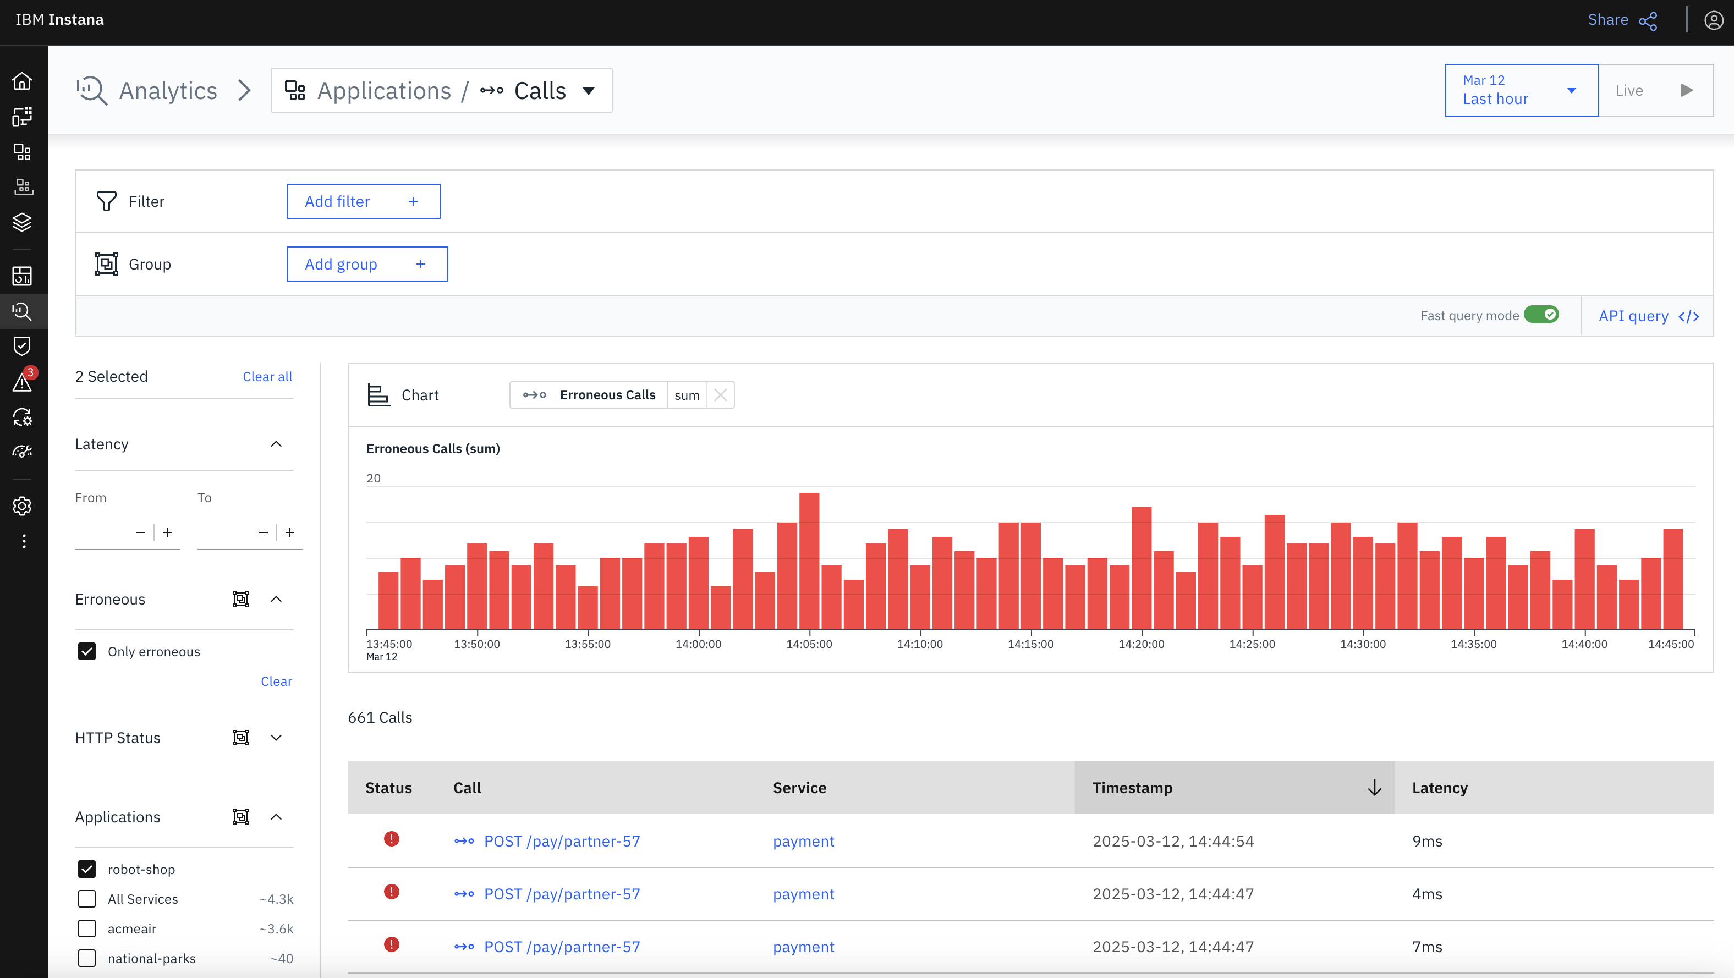Open the Automation sidebar icon
The height and width of the screenshot is (978, 1734).
(22, 416)
